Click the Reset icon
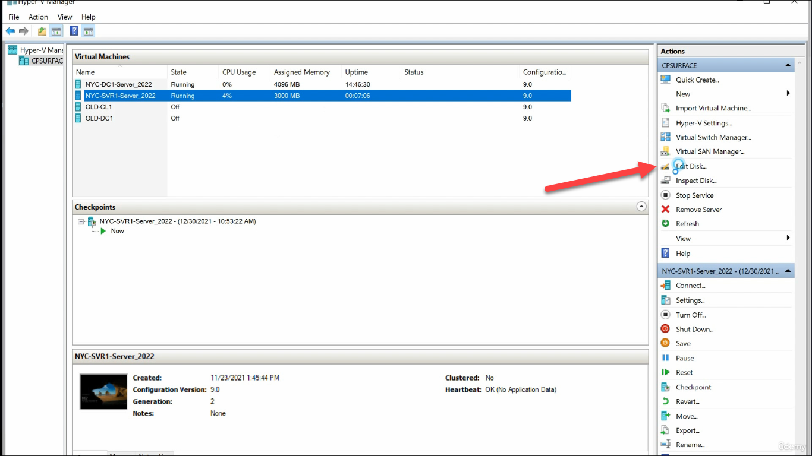 click(x=666, y=372)
